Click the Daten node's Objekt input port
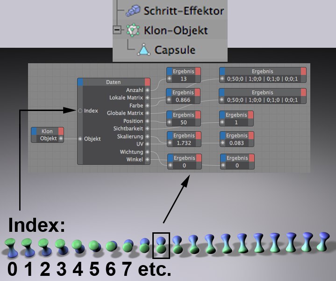 pos(80,139)
